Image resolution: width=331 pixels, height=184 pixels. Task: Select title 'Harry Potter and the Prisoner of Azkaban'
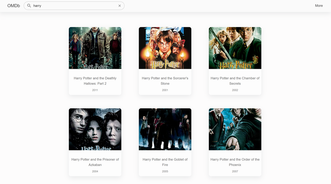point(95,162)
